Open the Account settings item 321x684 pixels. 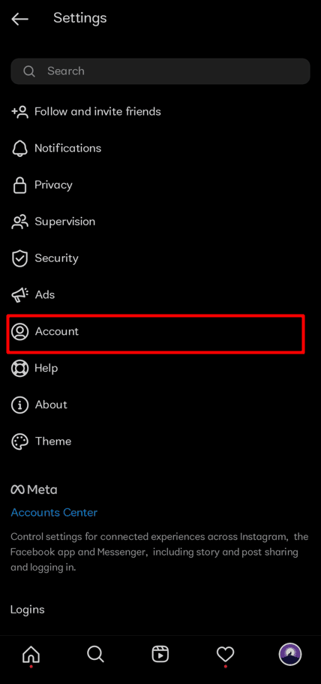point(156,332)
